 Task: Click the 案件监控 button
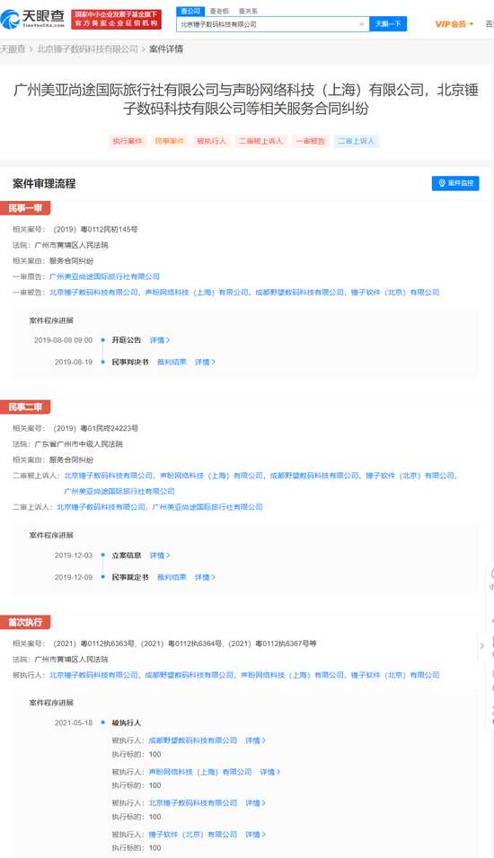pos(455,183)
